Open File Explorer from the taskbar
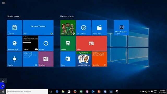Image resolution: width=167 pixels, height=94 pixels. click(63, 92)
